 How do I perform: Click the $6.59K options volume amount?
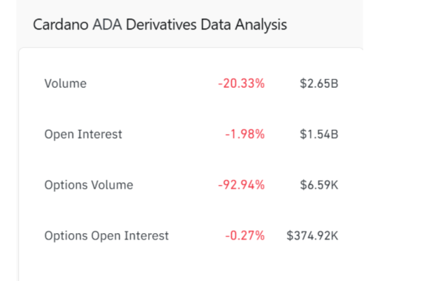pyautogui.click(x=319, y=185)
